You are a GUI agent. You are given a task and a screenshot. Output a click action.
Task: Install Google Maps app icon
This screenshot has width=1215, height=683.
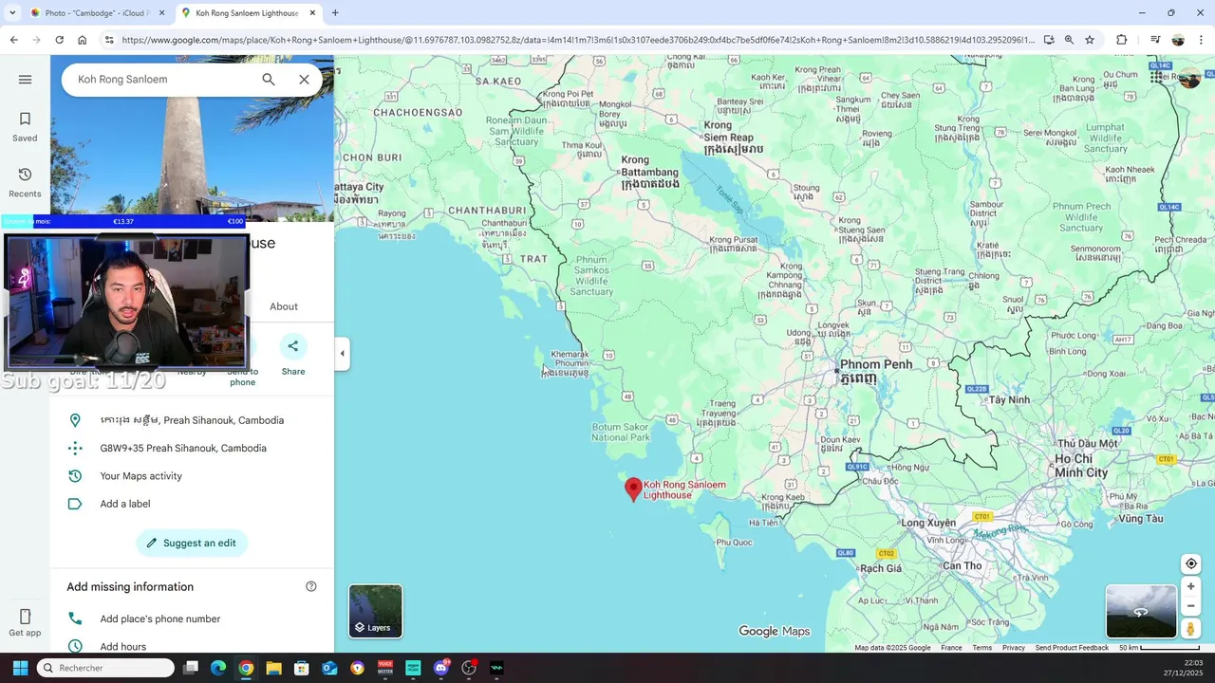1049,40
